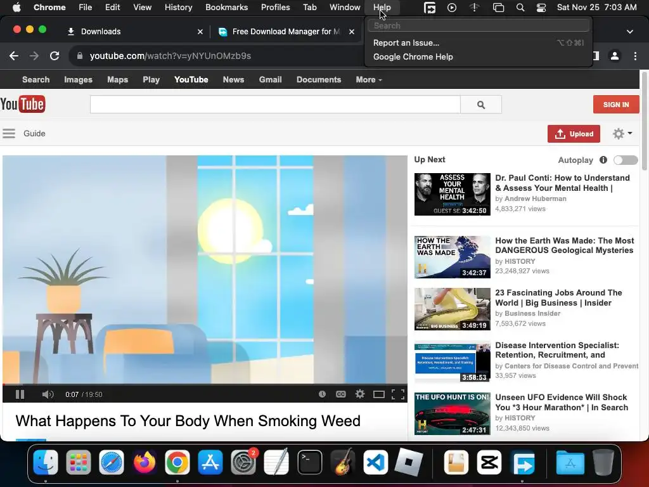Open Control Center in menu bar
This screenshot has height=487, width=649.
click(x=541, y=8)
